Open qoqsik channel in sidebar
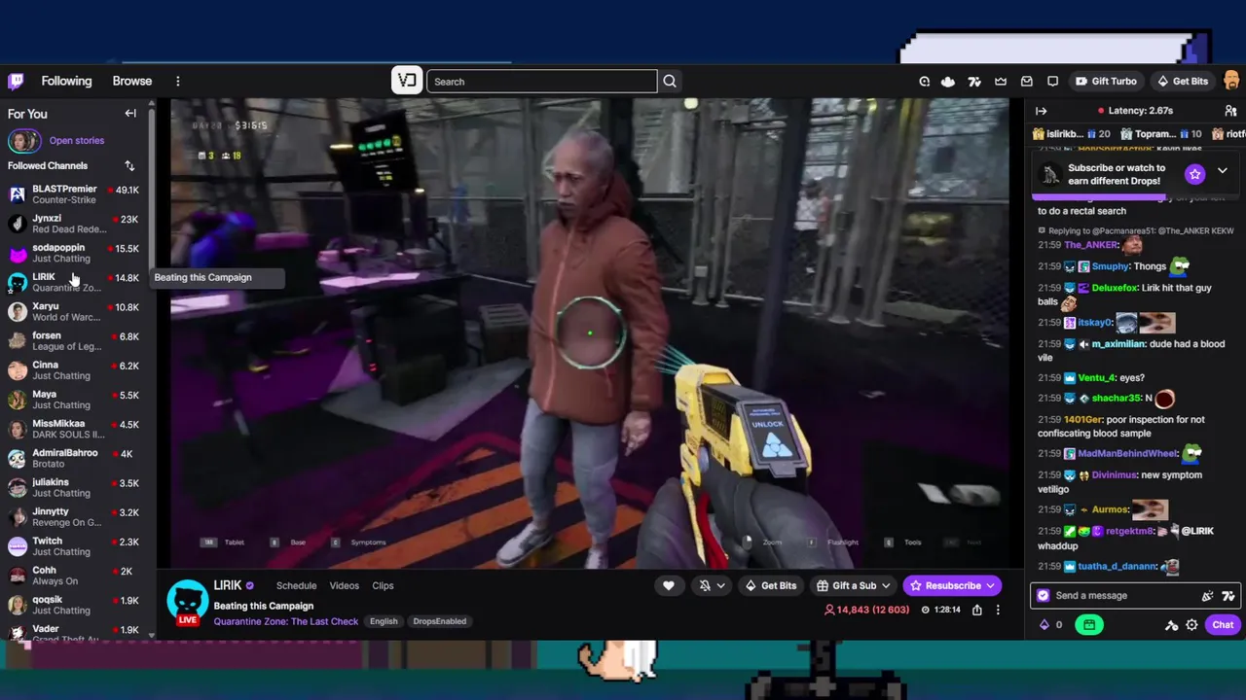This screenshot has height=700, width=1246. point(76,605)
